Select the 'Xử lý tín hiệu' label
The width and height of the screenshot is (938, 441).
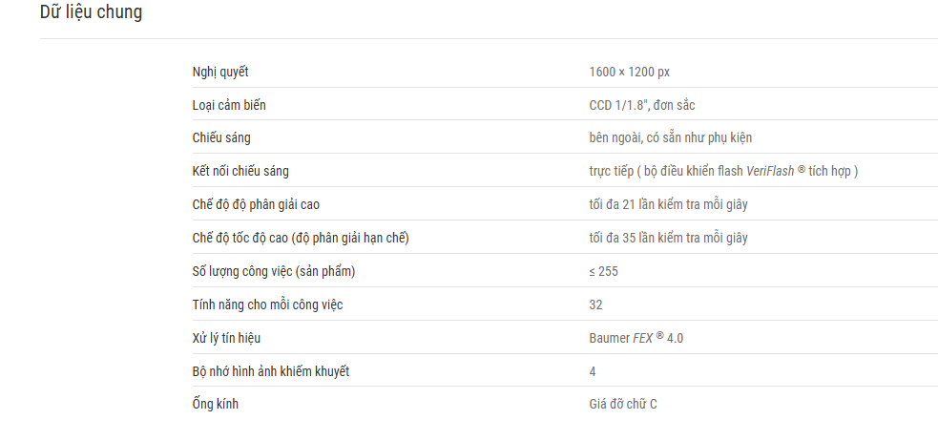click(x=226, y=338)
